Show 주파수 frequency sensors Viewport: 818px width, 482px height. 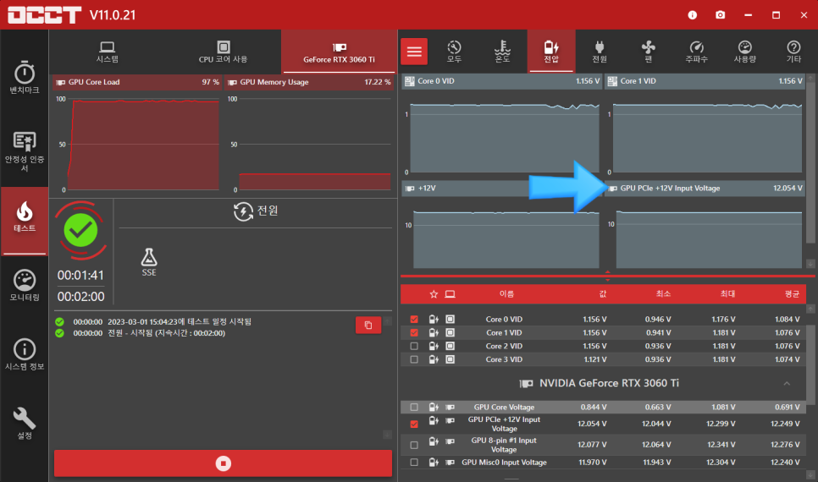[696, 52]
